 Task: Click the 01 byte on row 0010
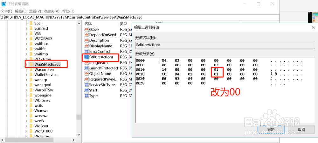coord(216,70)
